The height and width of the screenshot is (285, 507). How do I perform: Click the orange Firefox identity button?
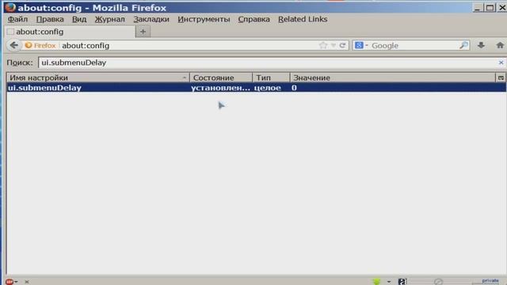click(40, 46)
